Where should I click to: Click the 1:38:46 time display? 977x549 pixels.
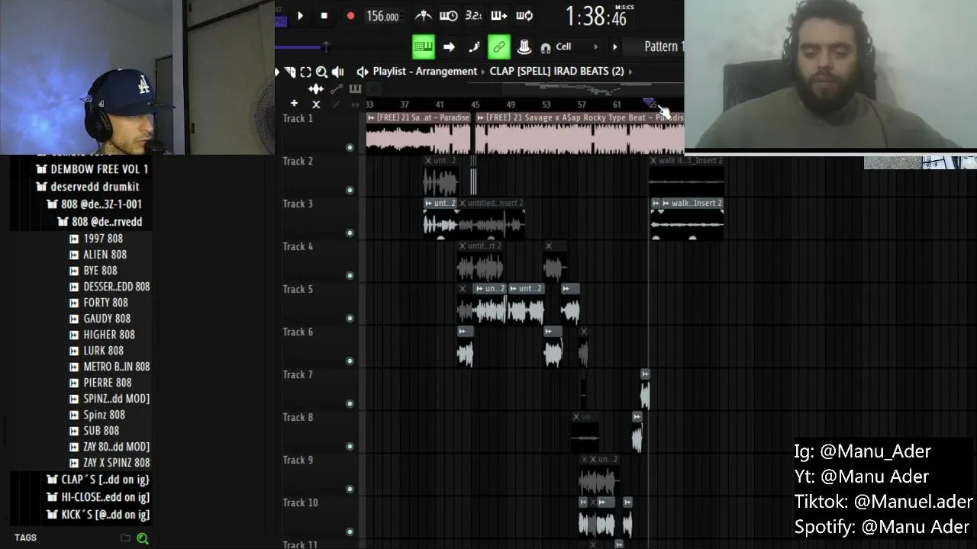(596, 17)
